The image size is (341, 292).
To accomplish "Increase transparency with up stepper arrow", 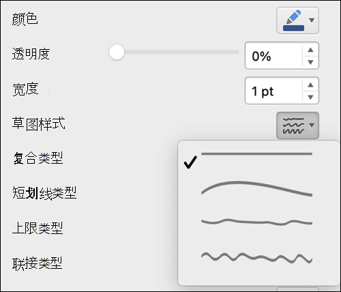I will (310, 50).
